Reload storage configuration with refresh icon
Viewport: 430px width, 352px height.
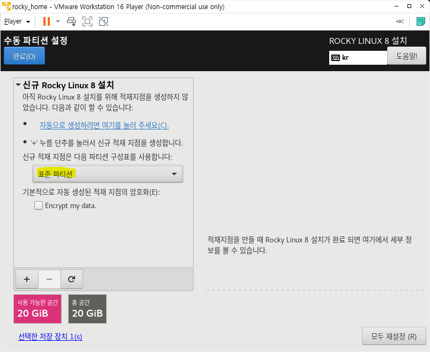click(x=71, y=279)
